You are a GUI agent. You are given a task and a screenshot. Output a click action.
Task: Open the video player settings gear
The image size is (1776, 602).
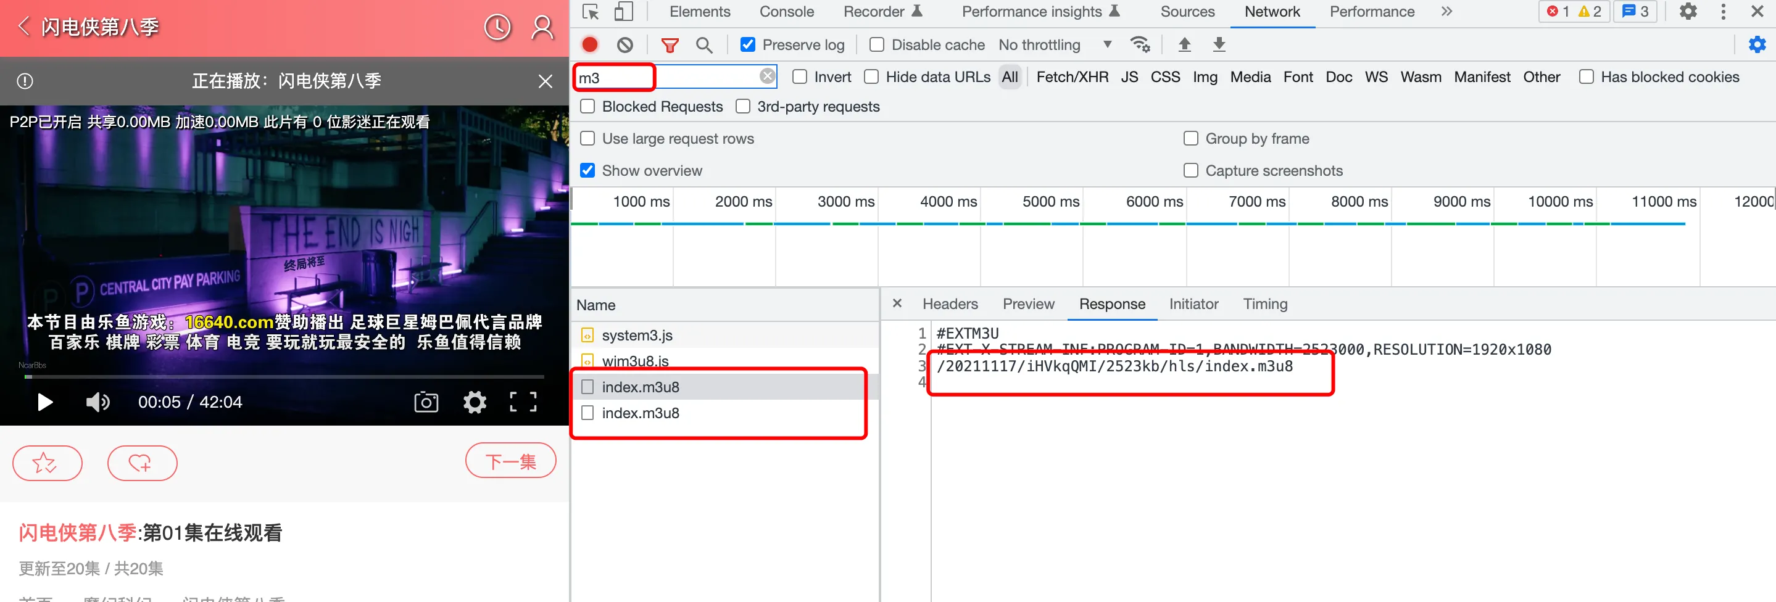475,402
